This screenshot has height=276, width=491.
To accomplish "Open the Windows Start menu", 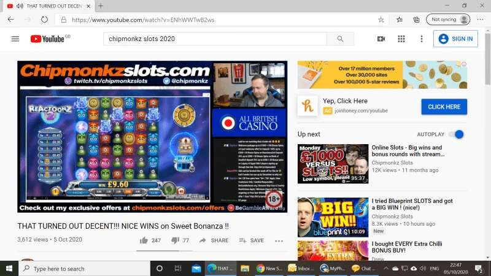I will [9, 269].
